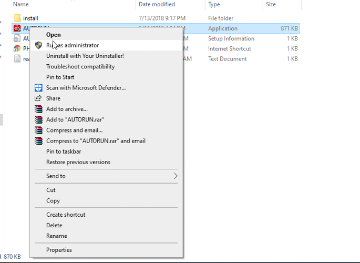Screen dimensions: 360x263
Task: Choose Pin to Start
Action: [x=60, y=77]
